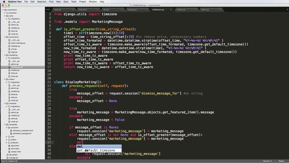This screenshot has height=163, width=289.
Task: Open the Selection menu
Action: click(x=42, y=2)
